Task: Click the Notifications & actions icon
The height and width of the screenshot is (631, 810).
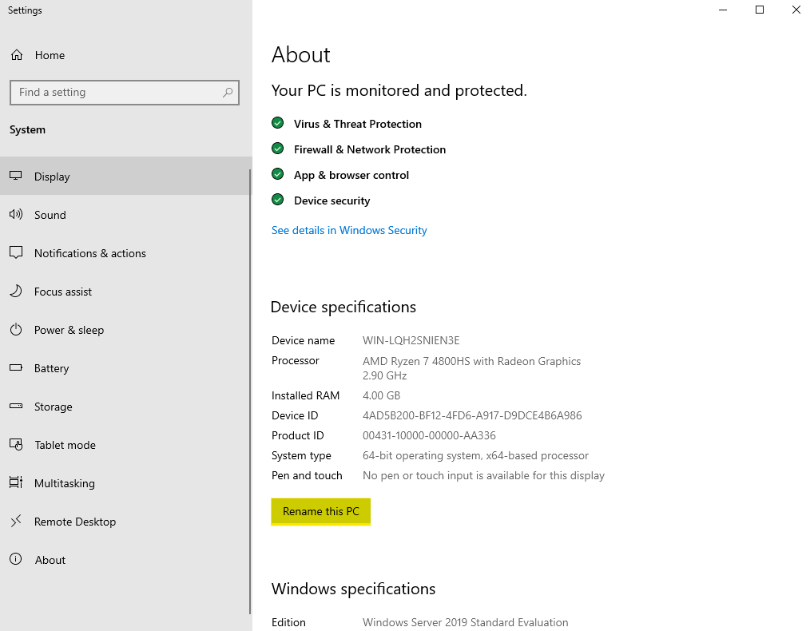Action: click(16, 252)
